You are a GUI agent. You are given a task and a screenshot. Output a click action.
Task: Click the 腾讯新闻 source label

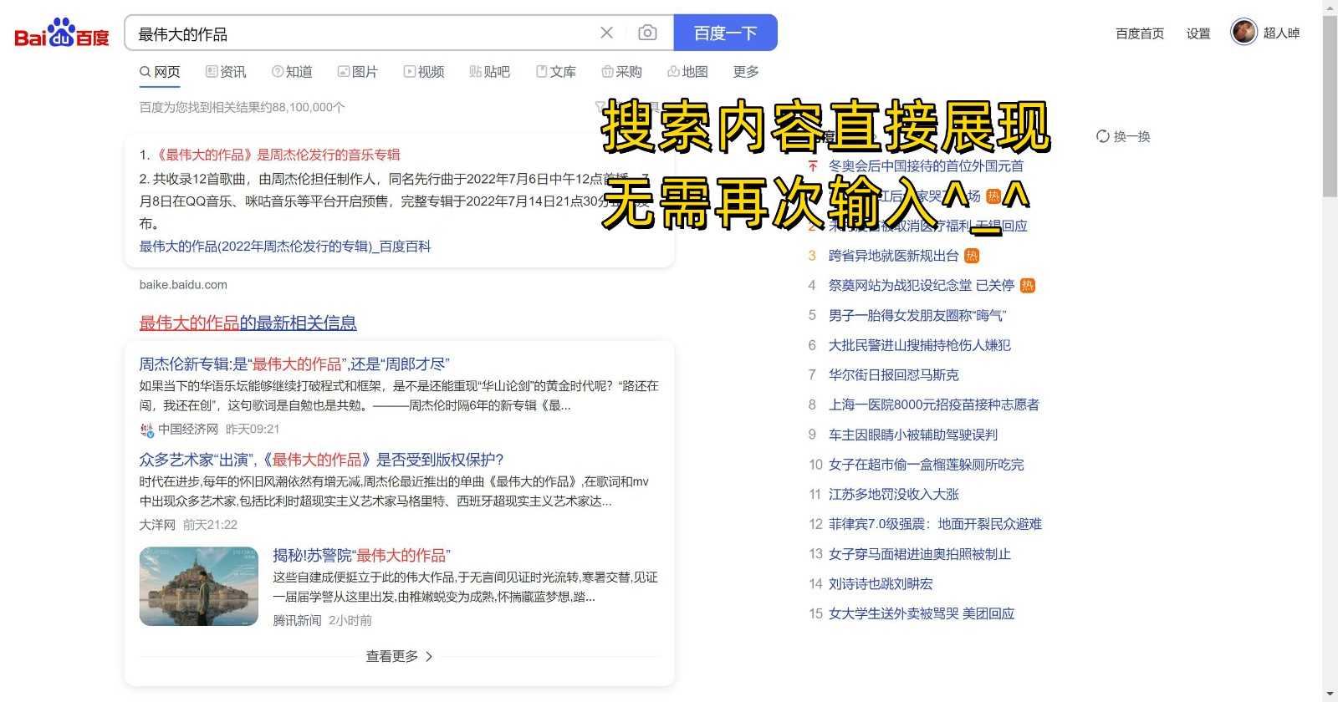(297, 621)
